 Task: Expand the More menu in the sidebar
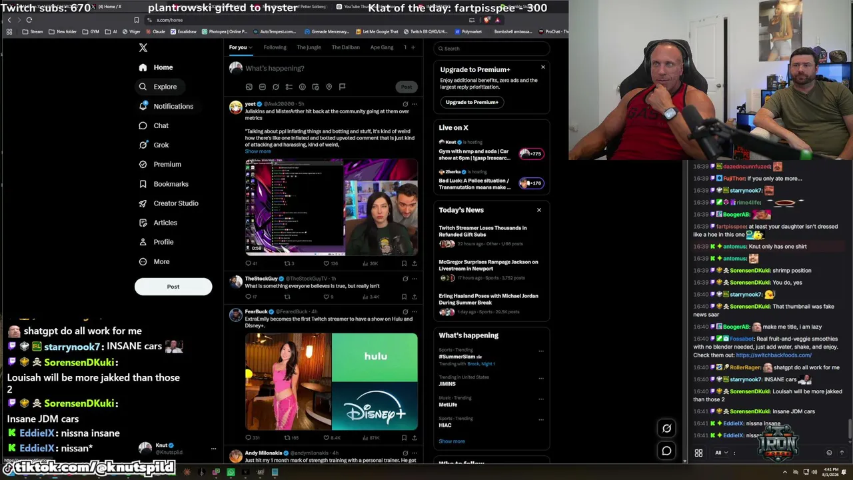click(154, 261)
